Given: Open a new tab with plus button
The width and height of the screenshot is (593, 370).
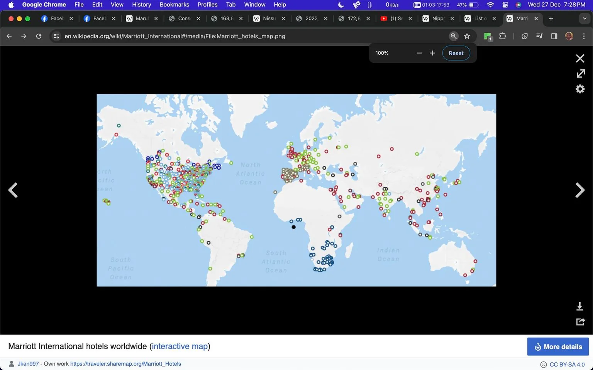Looking at the screenshot, I should [x=551, y=18].
